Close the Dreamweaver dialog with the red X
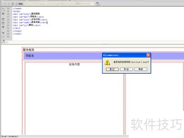Screen dimensions: 184x138 pyautogui.click(x=148, y=55)
